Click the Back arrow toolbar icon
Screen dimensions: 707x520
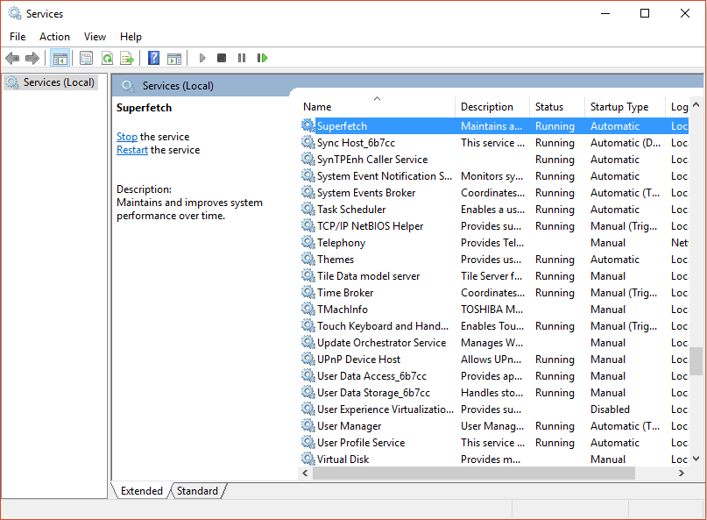click(x=12, y=58)
